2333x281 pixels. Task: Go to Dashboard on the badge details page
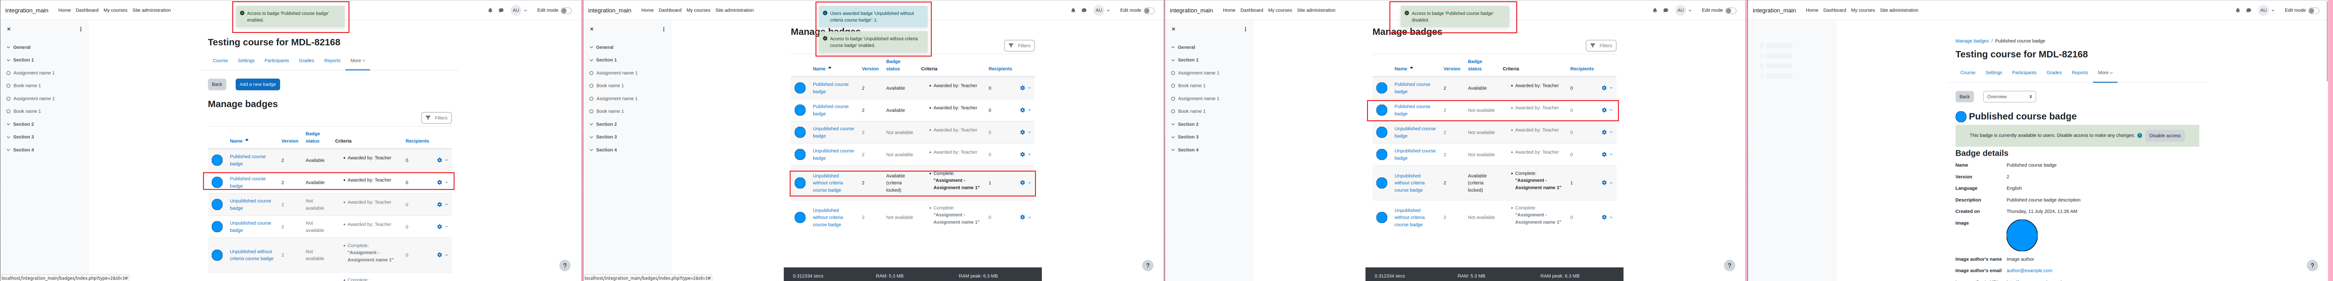(1835, 10)
